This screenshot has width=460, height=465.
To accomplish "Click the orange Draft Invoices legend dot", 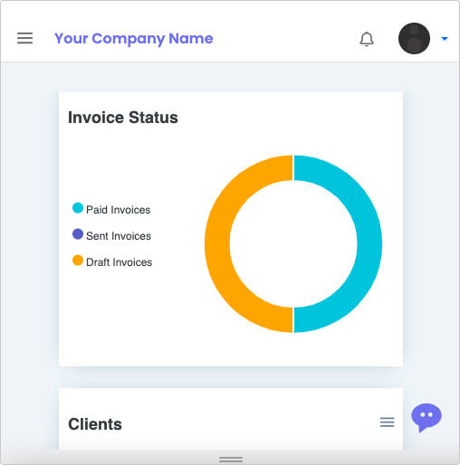I will (78, 261).
